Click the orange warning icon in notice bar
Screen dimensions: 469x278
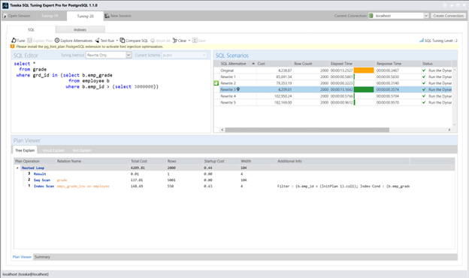click(12, 47)
